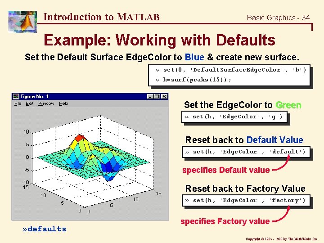Click the surface plot in the figure
The height and width of the screenshot is (243, 324).
94,158
